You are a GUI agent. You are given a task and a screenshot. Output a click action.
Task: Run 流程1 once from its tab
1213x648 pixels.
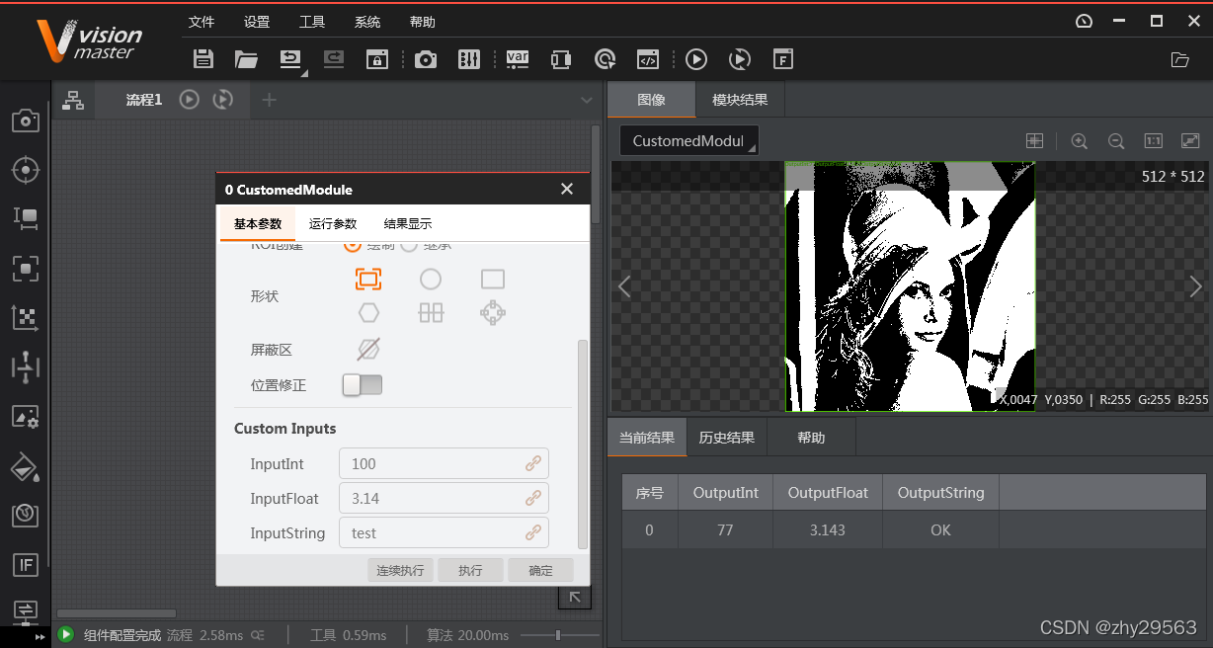[x=190, y=99]
